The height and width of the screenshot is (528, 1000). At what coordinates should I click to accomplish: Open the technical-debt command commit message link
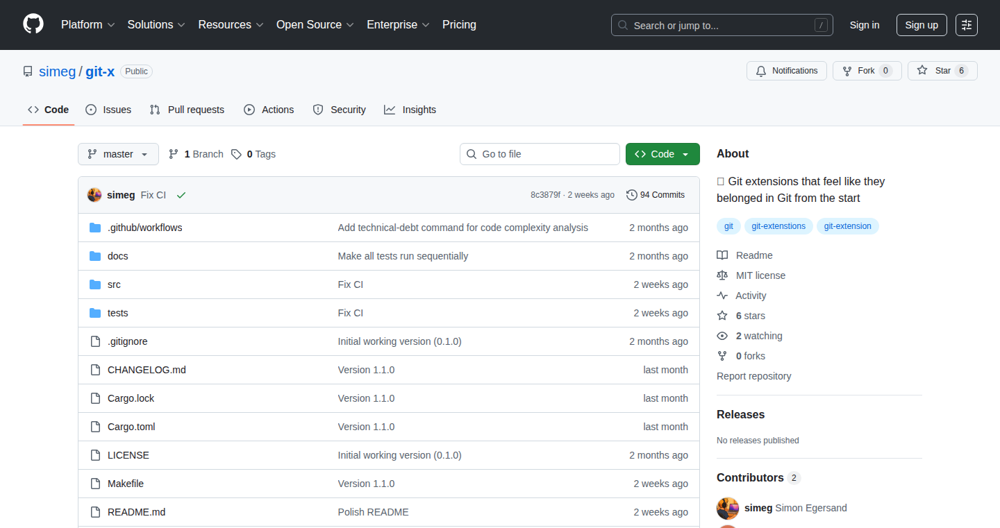tap(463, 228)
